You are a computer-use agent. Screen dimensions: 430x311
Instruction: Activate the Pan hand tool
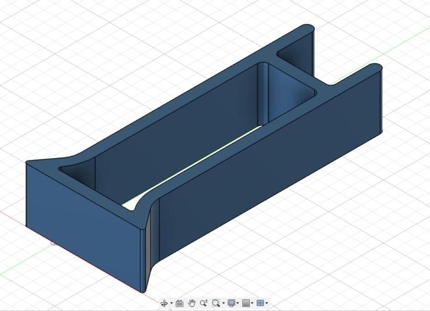(192, 303)
